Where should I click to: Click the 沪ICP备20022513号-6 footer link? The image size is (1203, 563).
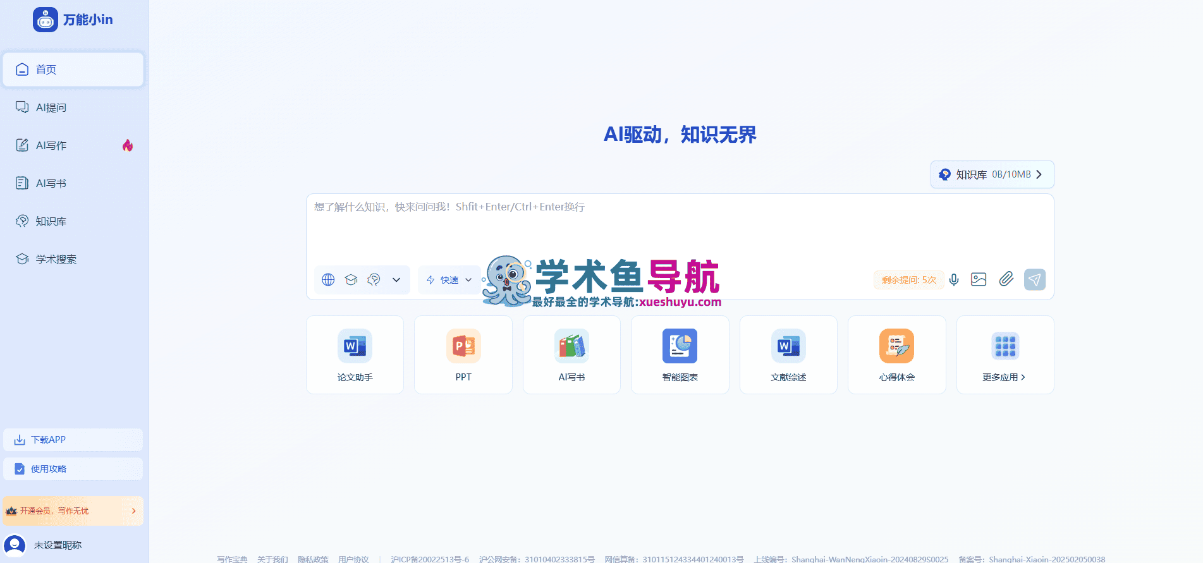[430, 559]
